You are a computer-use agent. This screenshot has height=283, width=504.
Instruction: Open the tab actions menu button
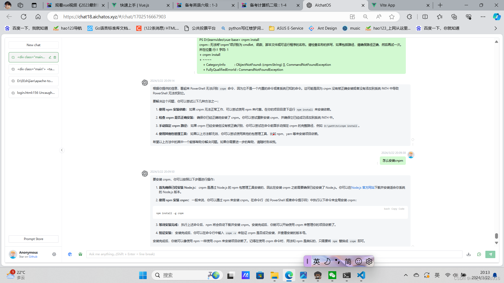click(x=34, y=5)
